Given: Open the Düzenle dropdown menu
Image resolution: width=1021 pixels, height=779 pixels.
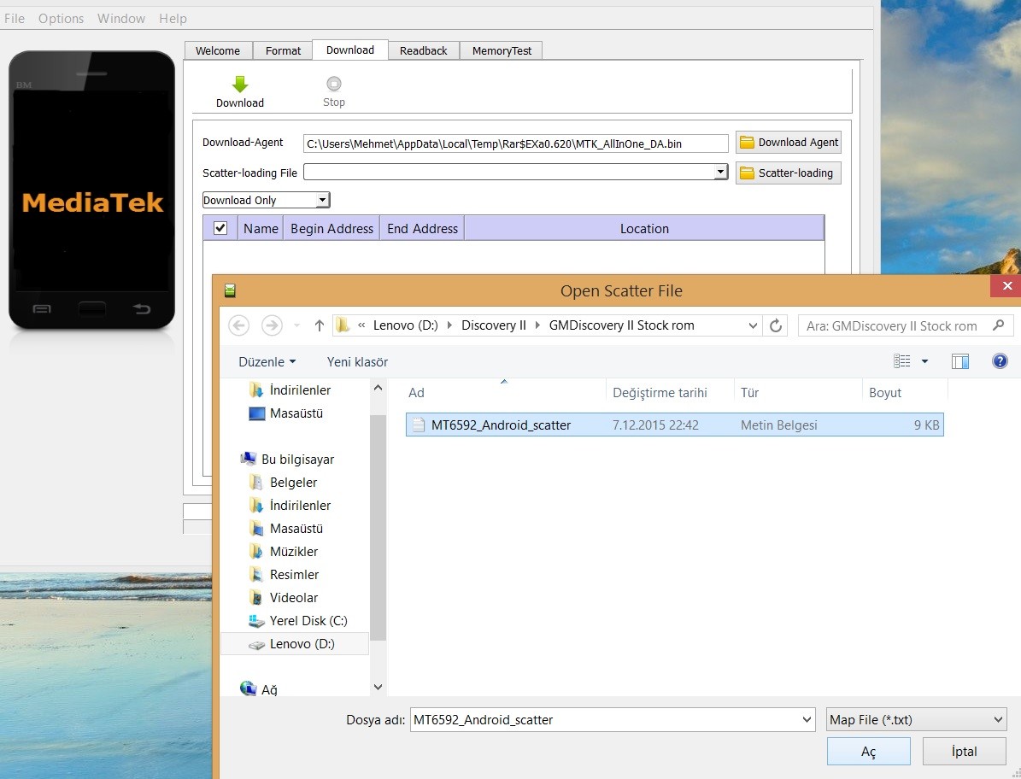Looking at the screenshot, I should click(x=267, y=361).
